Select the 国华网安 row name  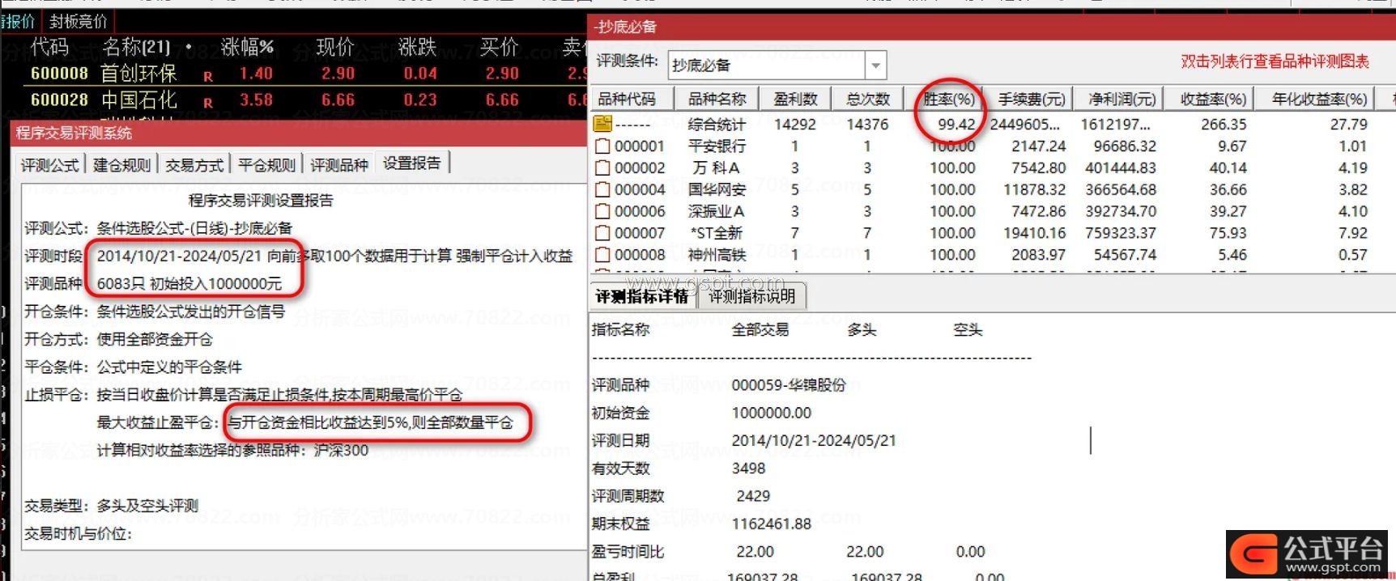[x=717, y=189]
